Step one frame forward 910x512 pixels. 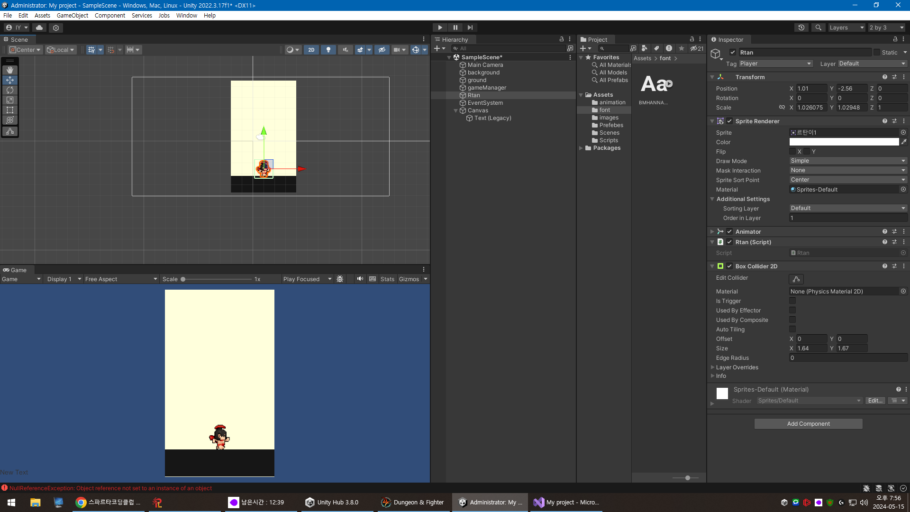(x=470, y=27)
